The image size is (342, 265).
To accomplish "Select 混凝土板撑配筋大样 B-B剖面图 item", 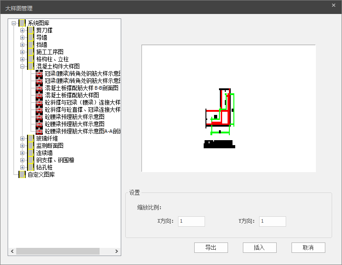I will (82, 88).
